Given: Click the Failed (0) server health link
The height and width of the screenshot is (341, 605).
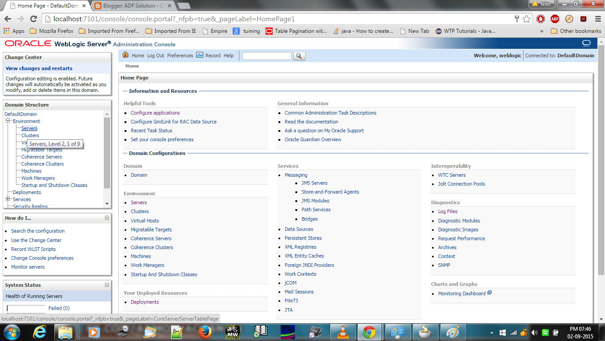Looking at the screenshot, I should coord(59,308).
